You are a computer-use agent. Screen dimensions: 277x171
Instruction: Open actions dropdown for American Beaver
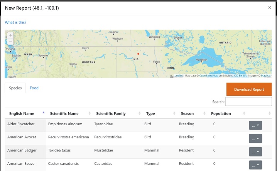[x=255, y=164]
